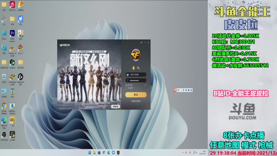277x156 pixels.
Task: Open Edge from the taskbar
Action: (x=109, y=153)
